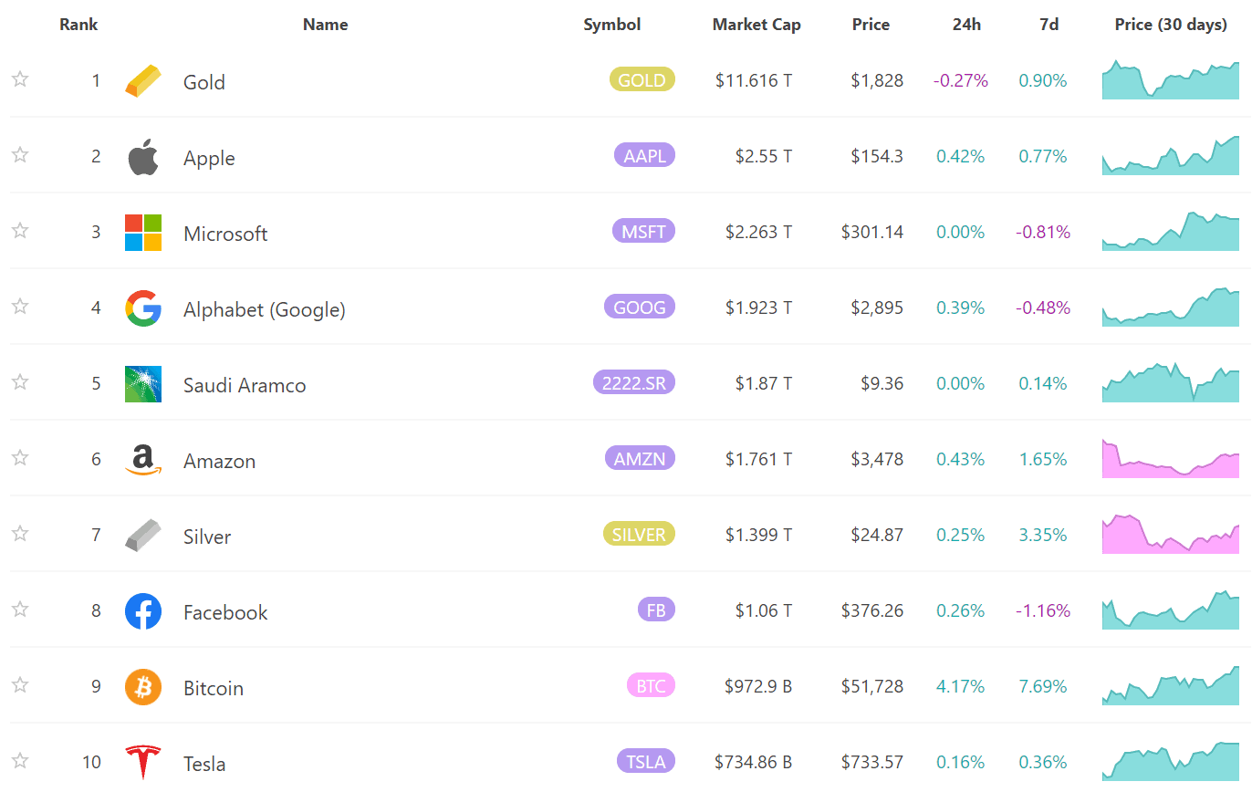The height and width of the screenshot is (792, 1252).
Task: Click the Price (30 days) header
Action: click(x=1171, y=25)
